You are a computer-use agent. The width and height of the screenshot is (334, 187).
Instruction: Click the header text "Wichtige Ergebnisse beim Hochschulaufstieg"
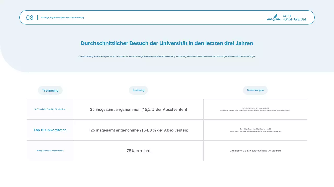63,18
